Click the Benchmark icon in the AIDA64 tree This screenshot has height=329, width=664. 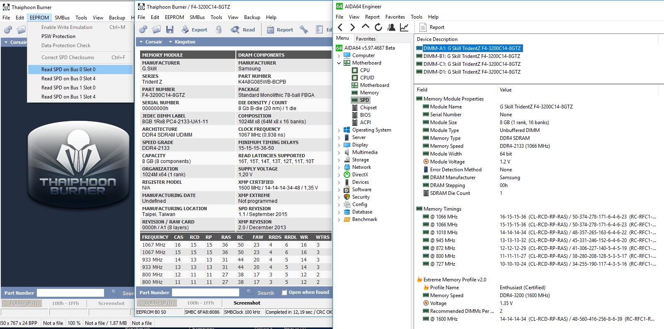click(x=347, y=219)
